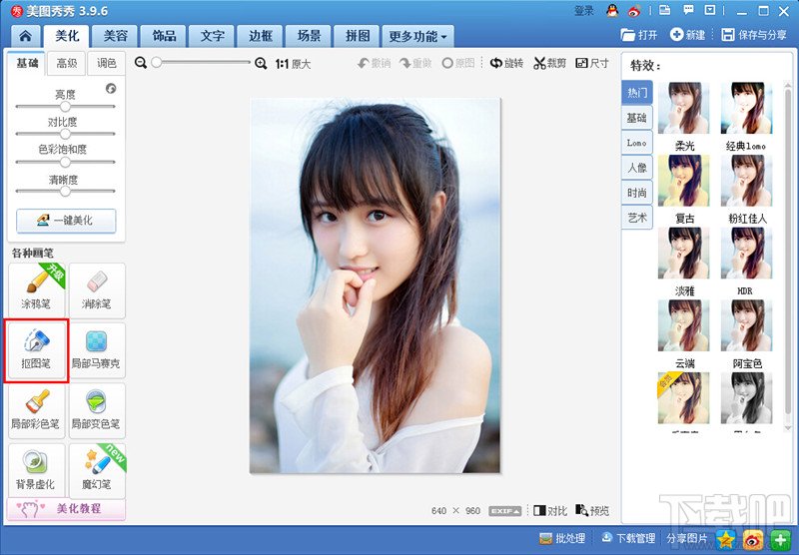
Task: Switch to the 边框 tab
Action: coord(261,36)
